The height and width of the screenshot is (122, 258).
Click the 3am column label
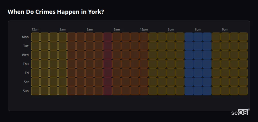63,30
